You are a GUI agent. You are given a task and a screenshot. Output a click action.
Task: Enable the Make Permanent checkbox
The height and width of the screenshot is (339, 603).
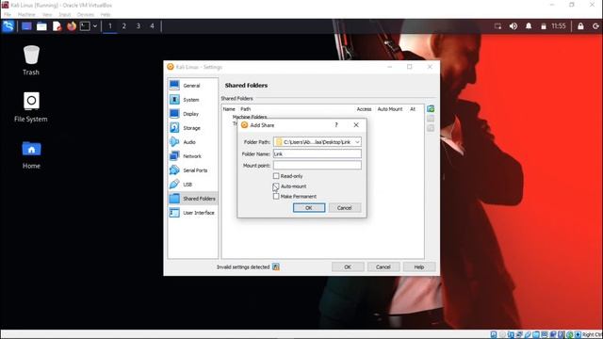point(276,197)
